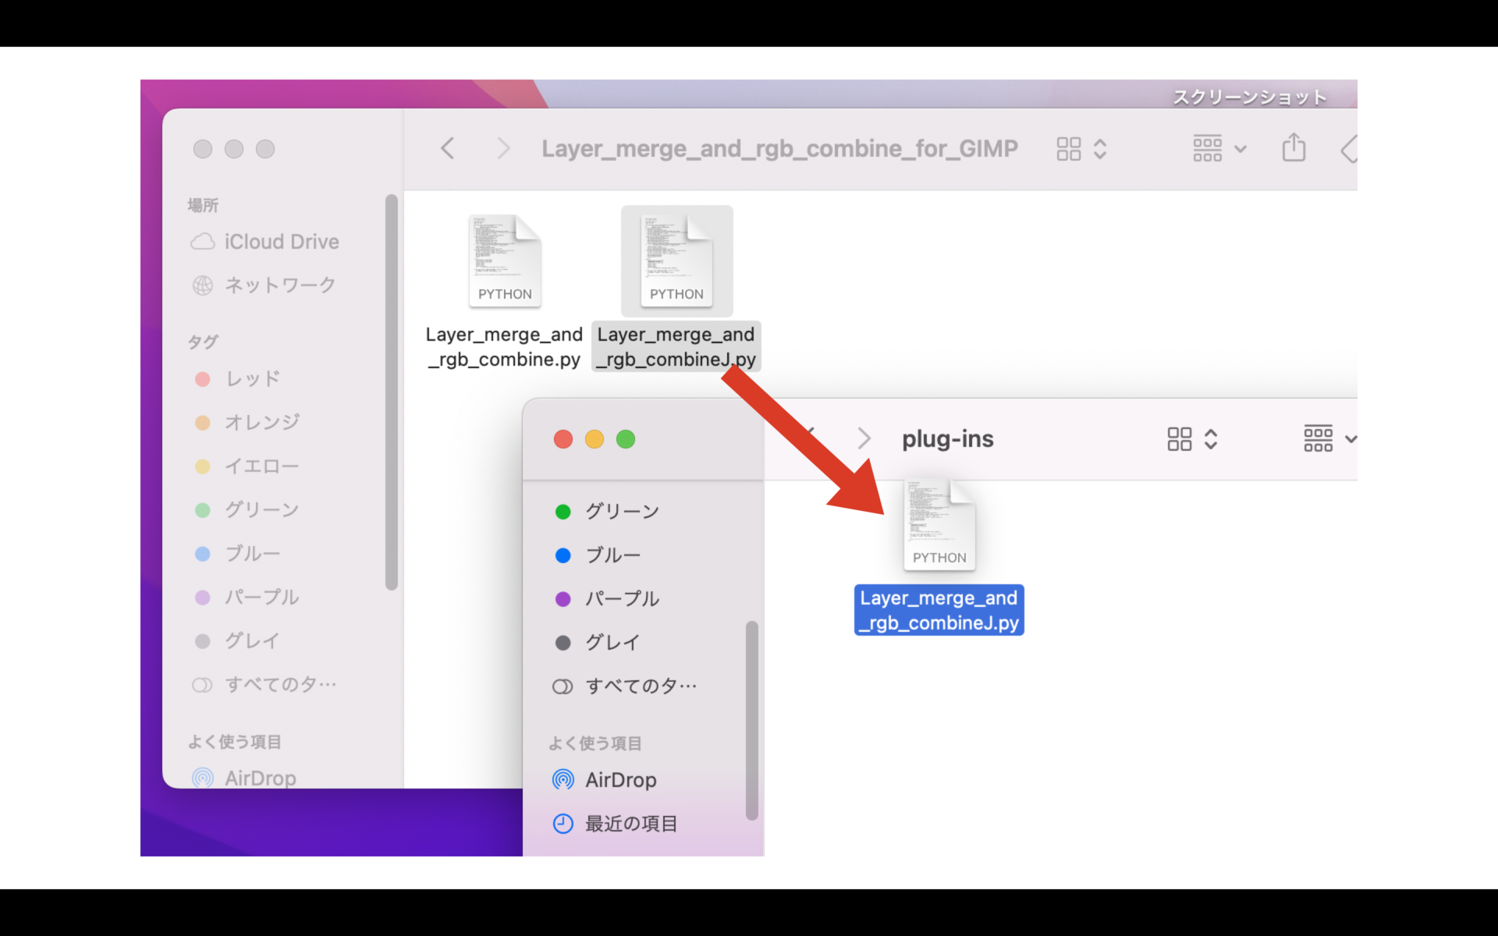This screenshot has height=936, width=1498.
Task: Choose the purple (パープル) tag in front sidebar
Action: [x=622, y=599]
